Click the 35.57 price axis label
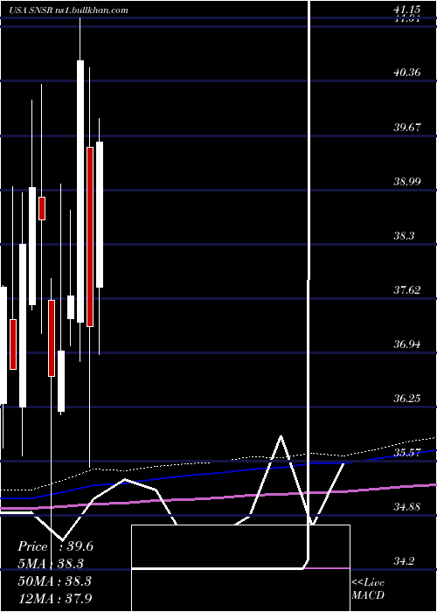The width and height of the screenshot is (437, 612). (406, 452)
